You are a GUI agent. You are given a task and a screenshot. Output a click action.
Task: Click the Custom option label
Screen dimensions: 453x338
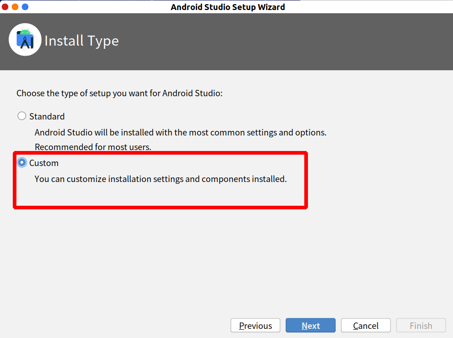click(x=44, y=163)
